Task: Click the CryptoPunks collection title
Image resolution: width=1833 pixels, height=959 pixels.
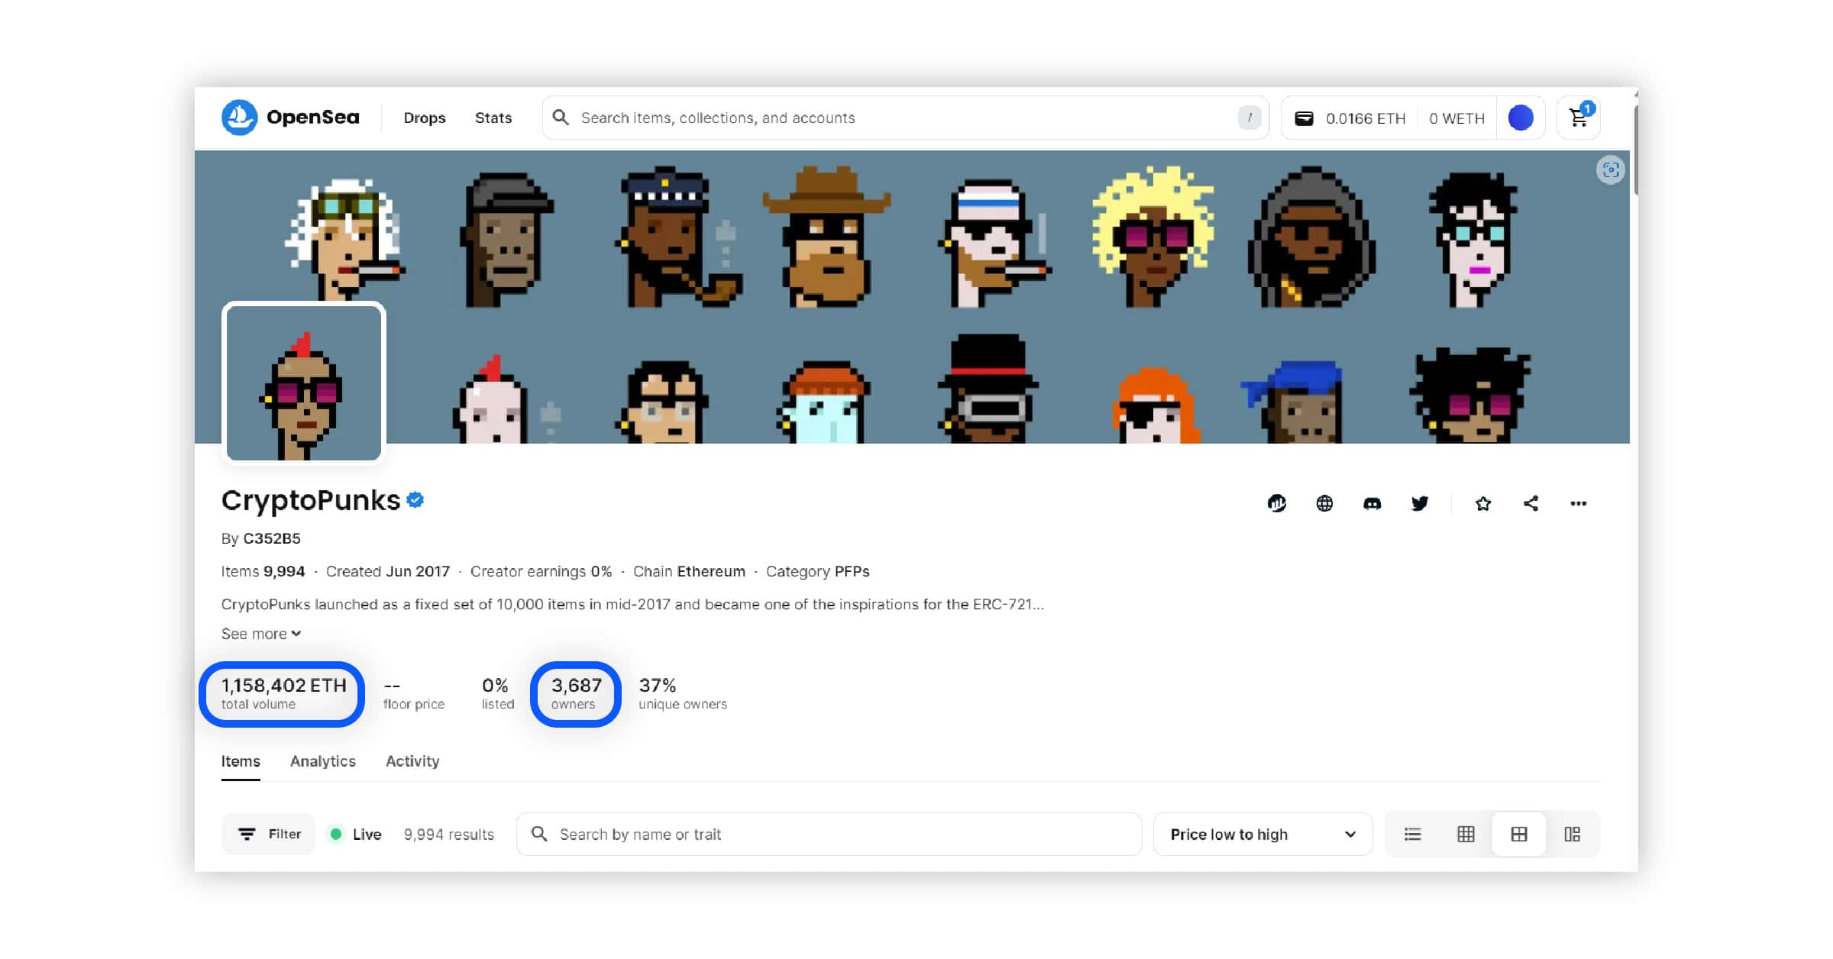Action: pos(311,500)
